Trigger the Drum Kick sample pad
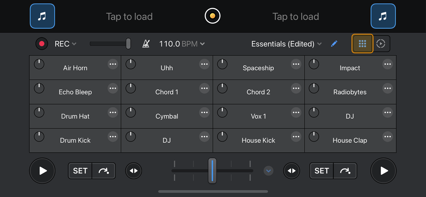Image resolution: width=426 pixels, height=197 pixels. (x=75, y=141)
